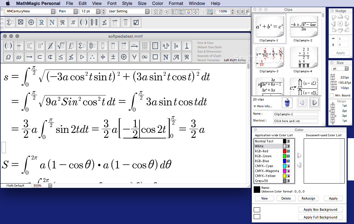The height and width of the screenshot is (224, 354).
Task: Open the File menu
Action: (69, 3)
